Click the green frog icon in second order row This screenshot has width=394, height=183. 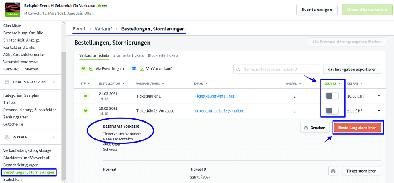pyautogui.click(x=86, y=111)
